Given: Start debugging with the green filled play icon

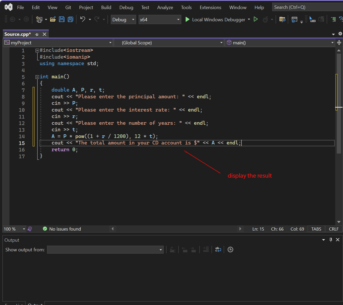Looking at the screenshot, I should tap(187, 19).
